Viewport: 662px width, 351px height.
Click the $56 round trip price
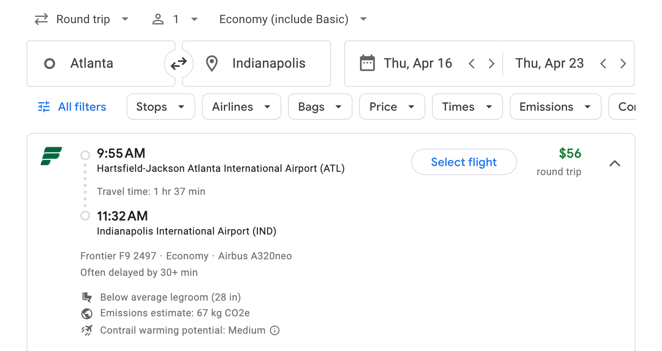(570, 154)
